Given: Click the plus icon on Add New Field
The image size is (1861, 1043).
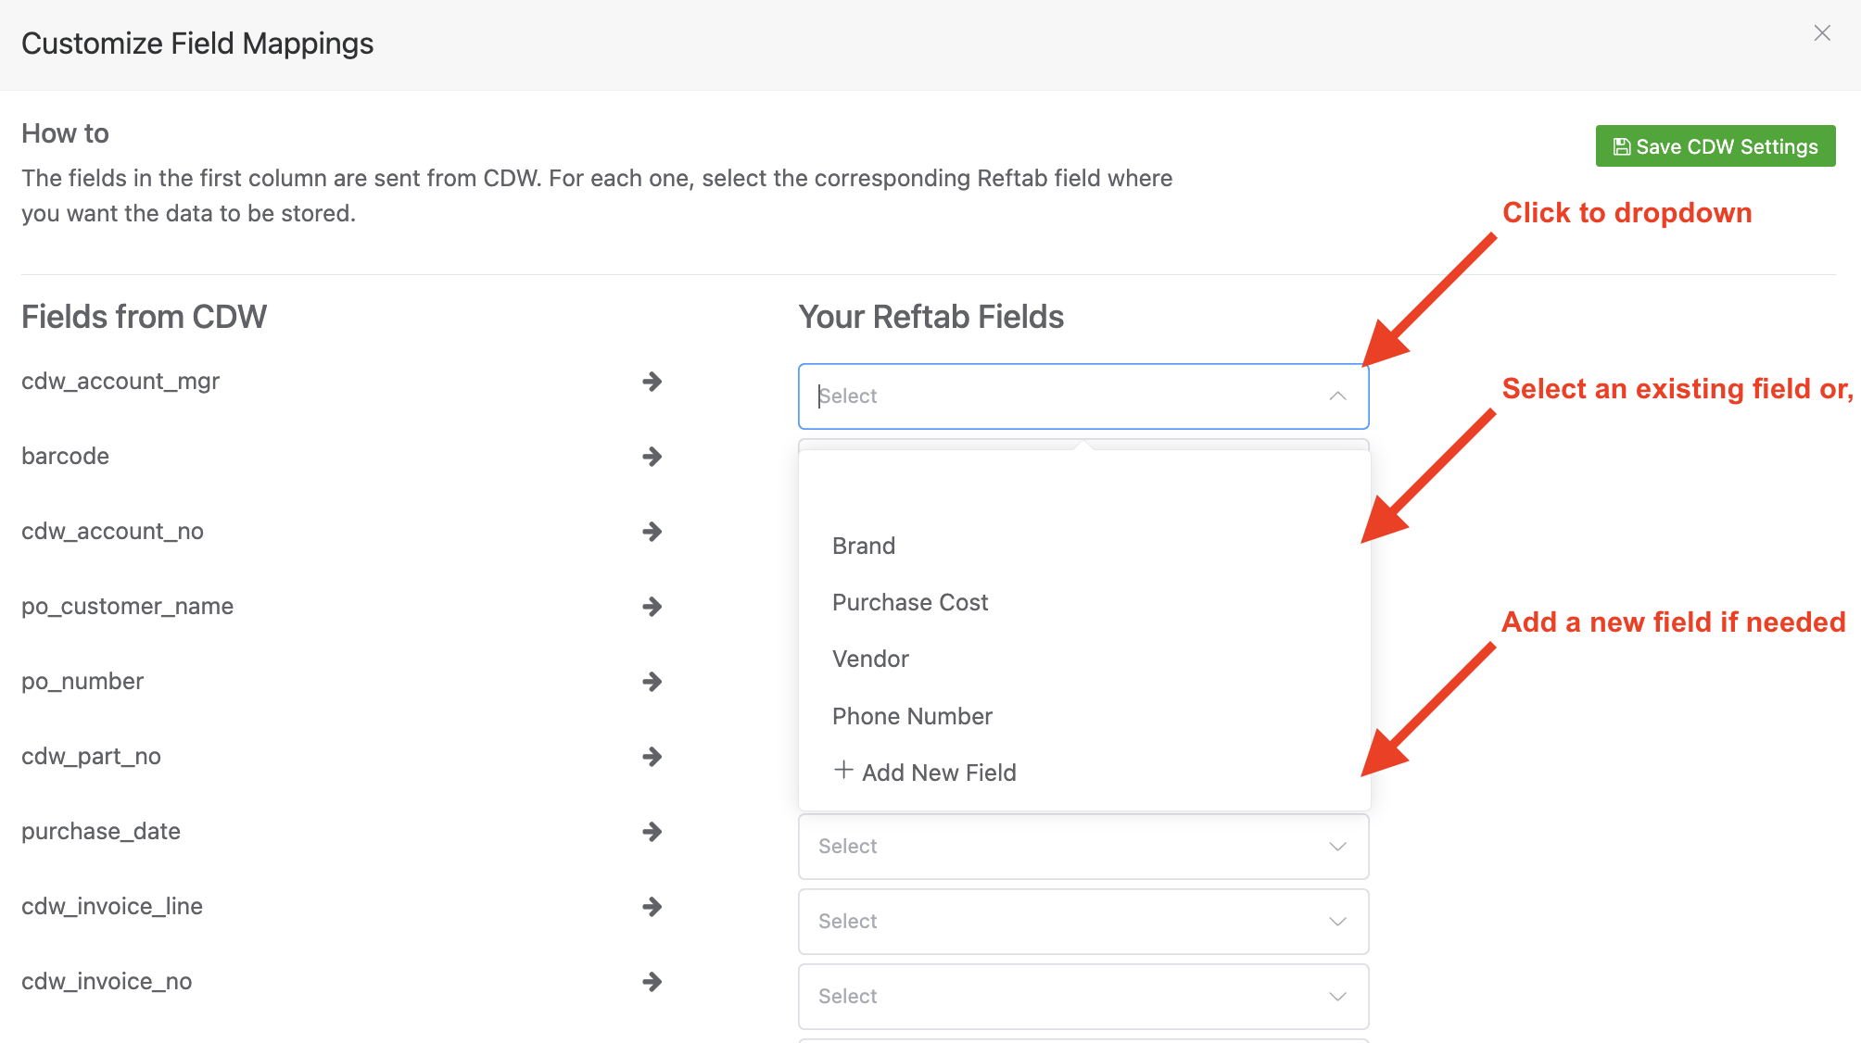Looking at the screenshot, I should 843,771.
